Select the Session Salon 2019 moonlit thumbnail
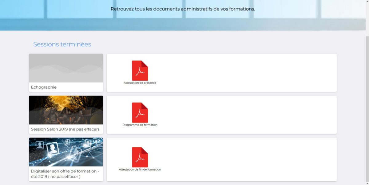The height and width of the screenshot is (185, 369). tap(66, 110)
